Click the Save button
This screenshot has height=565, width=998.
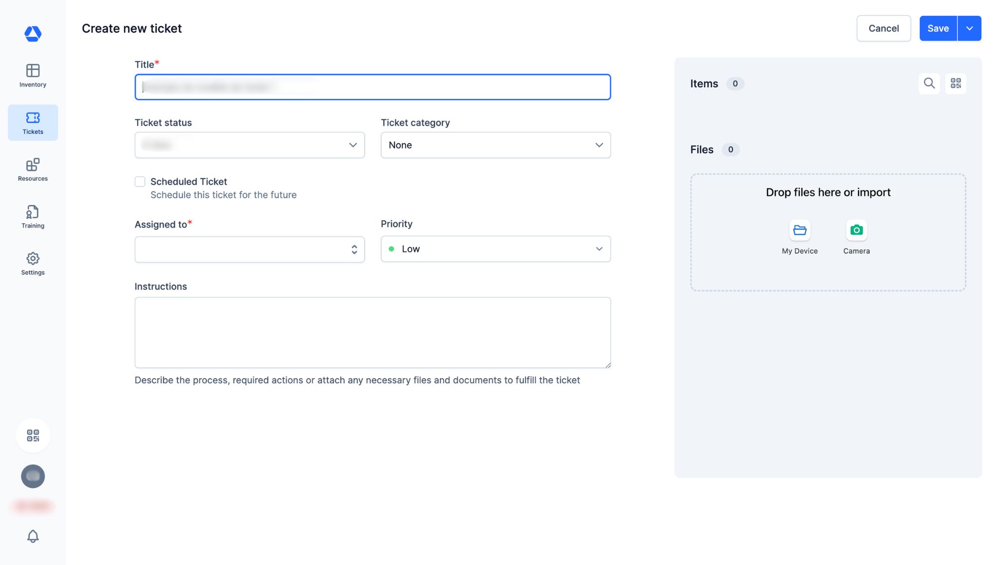coord(938,28)
